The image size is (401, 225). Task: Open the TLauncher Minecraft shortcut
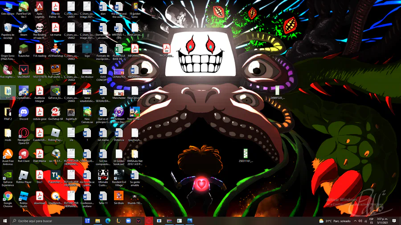(24, 51)
